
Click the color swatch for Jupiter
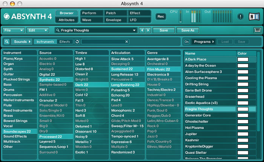click(x=243, y=134)
